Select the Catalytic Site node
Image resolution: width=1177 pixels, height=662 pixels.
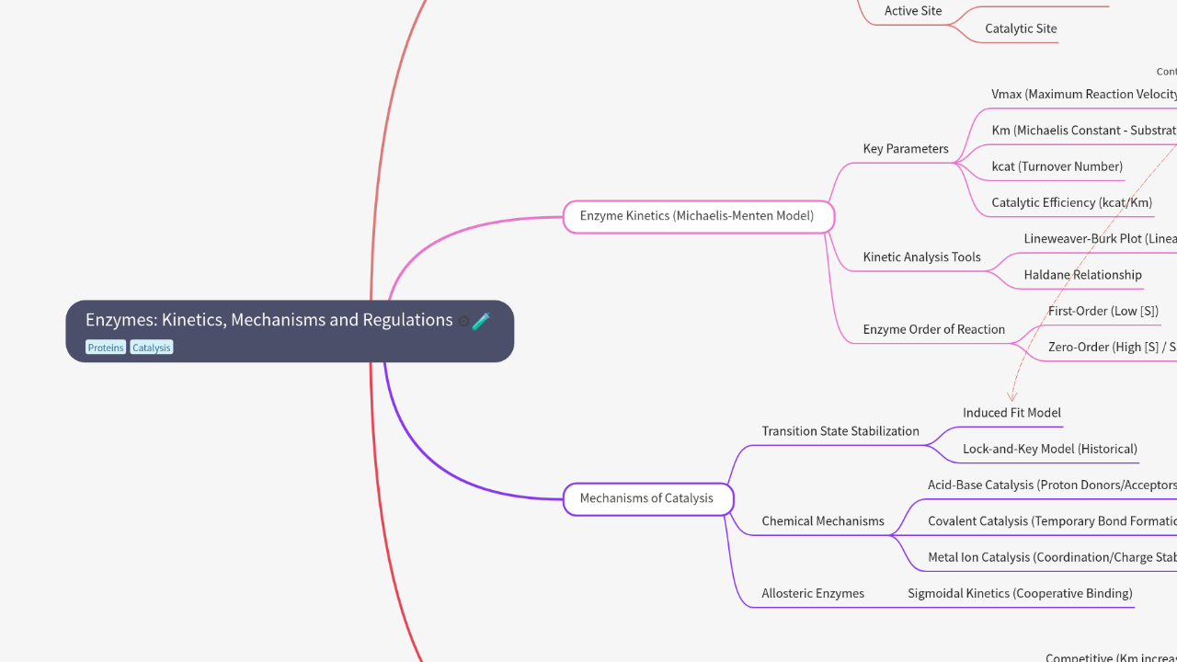point(1021,29)
